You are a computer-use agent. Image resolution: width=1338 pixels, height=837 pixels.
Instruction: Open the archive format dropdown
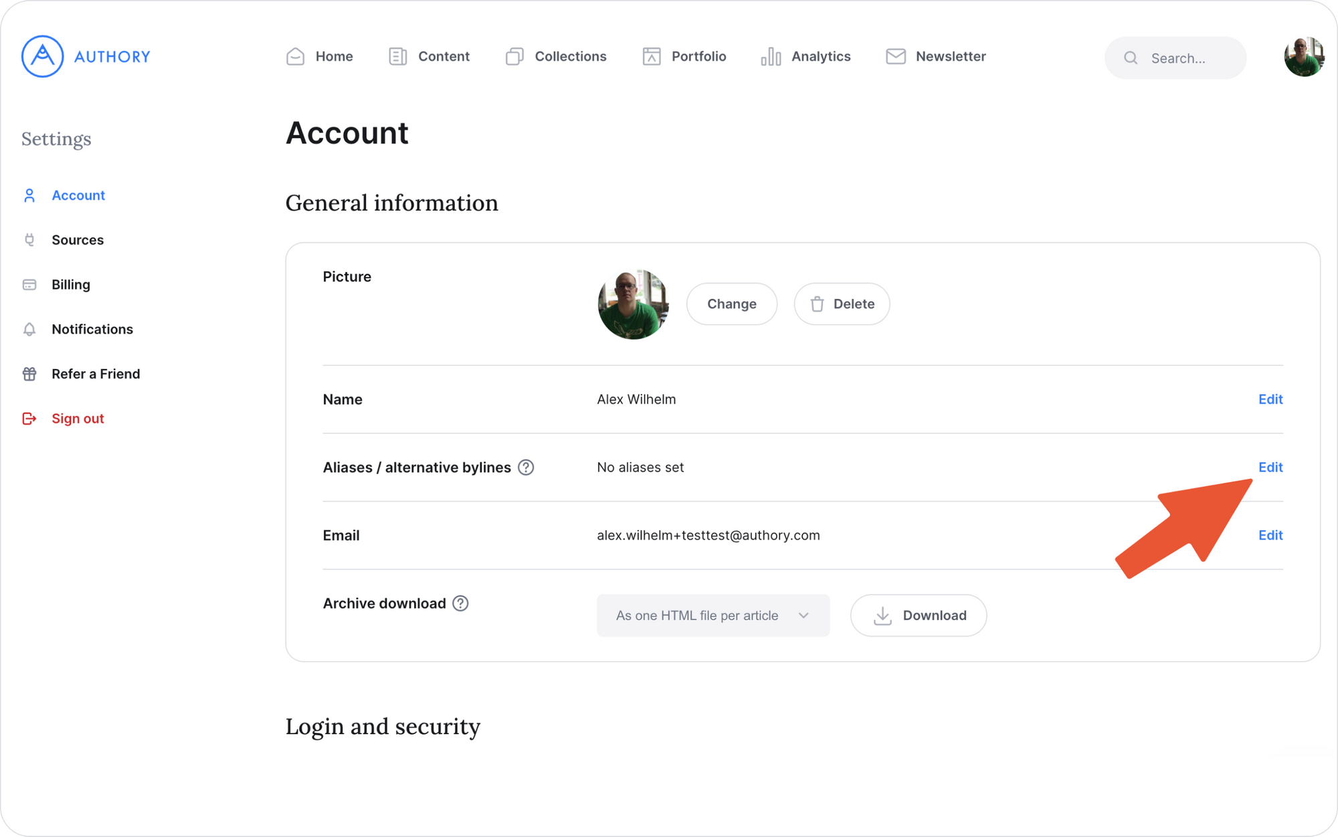coord(713,616)
